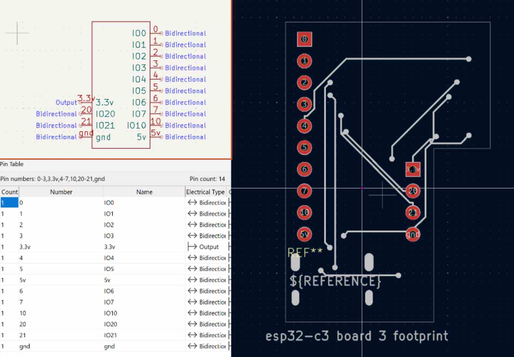514x357 pixels.
Task: Select Number cell "20" in Pin Table
Action: click(61, 324)
